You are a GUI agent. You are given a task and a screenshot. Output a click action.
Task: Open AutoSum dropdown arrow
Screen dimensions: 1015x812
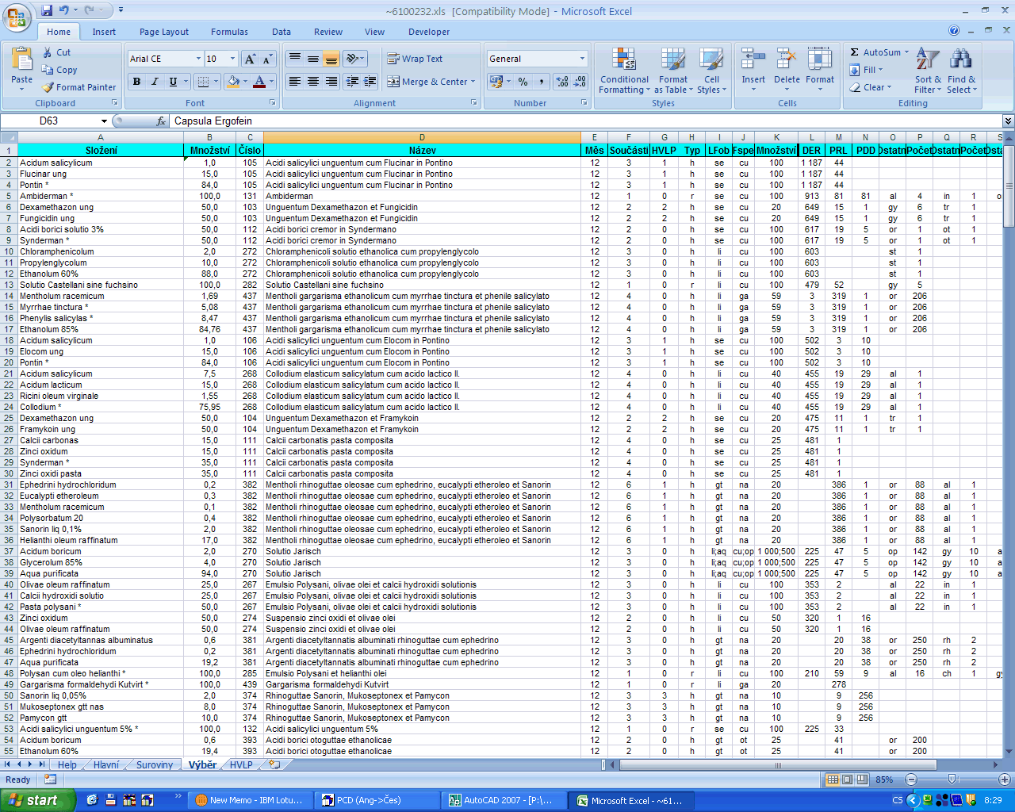(906, 52)
